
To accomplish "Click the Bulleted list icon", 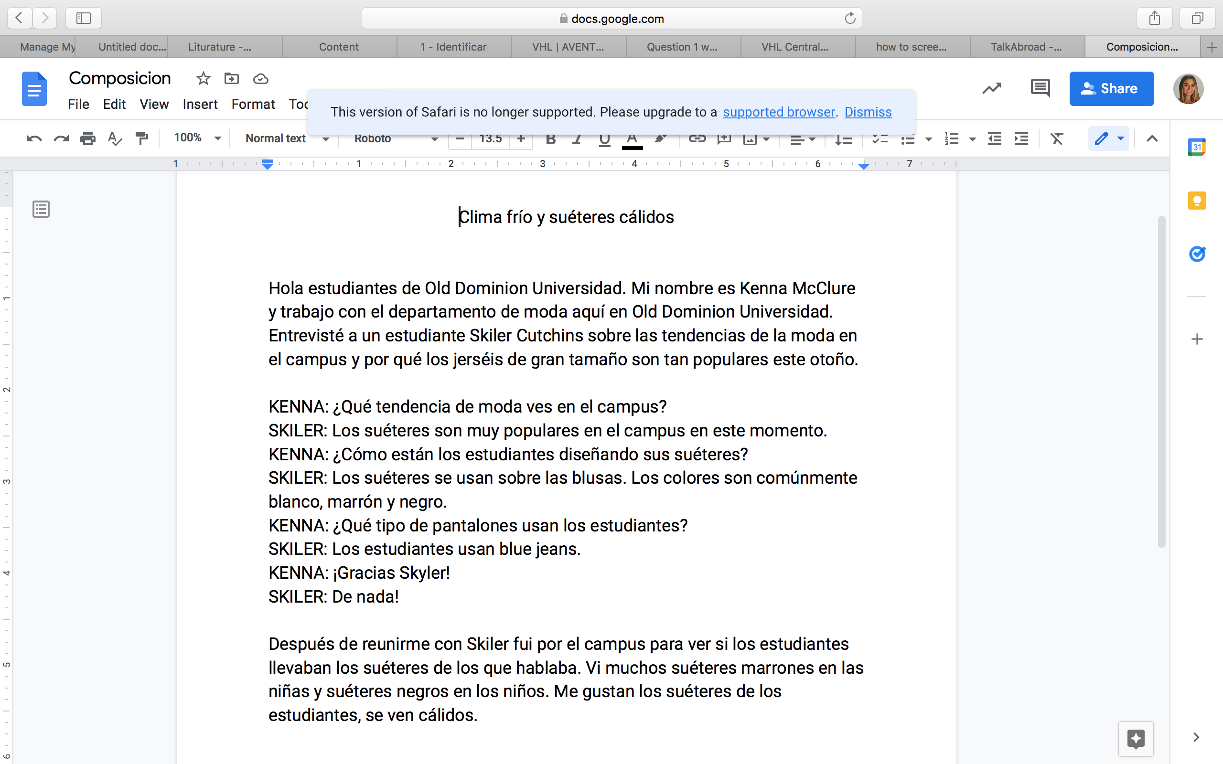I will pos(908,138).
